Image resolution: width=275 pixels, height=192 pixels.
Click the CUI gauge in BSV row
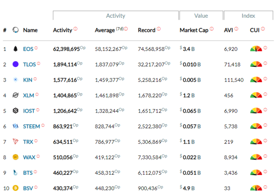(x=256, y=188)
